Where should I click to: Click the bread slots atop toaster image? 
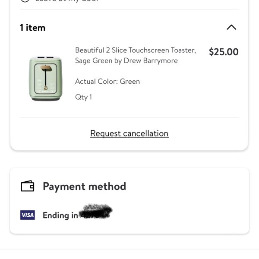pyautogui.click(x=45, y=57)
